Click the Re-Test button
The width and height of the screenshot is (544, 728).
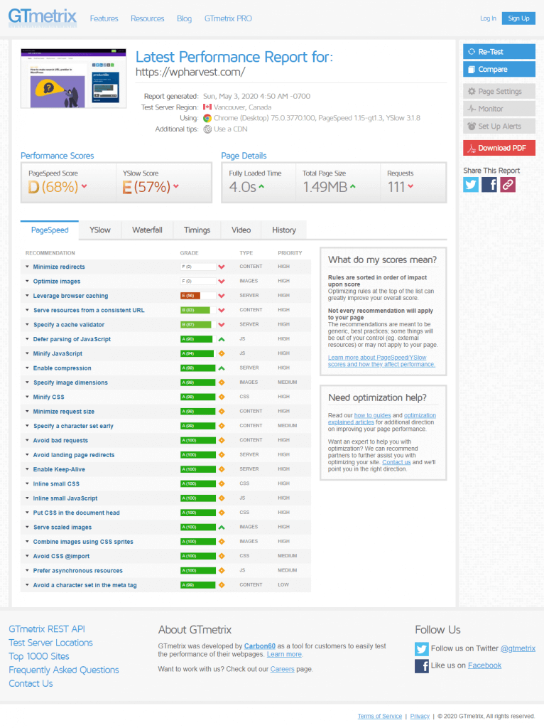click(499, 51)
